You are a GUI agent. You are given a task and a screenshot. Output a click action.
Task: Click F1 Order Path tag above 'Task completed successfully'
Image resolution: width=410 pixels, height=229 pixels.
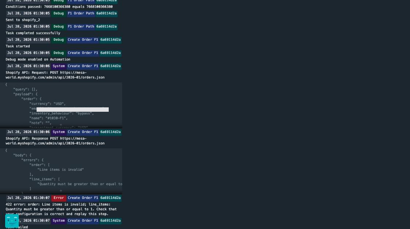(81, 26)
